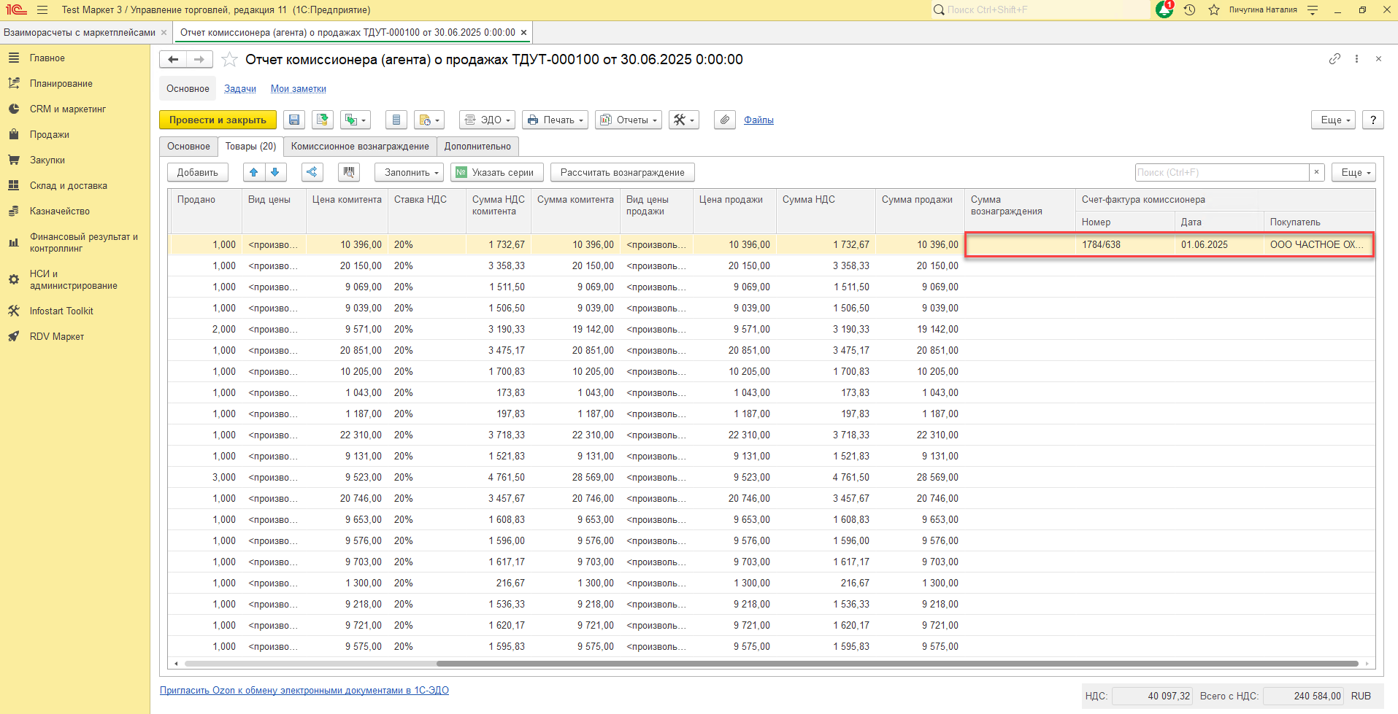Viewport: 1398px width, 714px height.
Task: Expand the Отчеты dropdown
Action: tap(629, 120)
